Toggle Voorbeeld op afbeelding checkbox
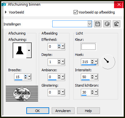This screenshot has height=118, width=125. 76,12
